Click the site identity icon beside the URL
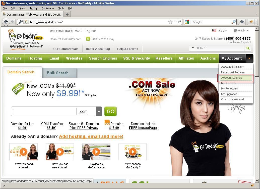The height and width of the screenshot is (189, 260). (26, 22)
